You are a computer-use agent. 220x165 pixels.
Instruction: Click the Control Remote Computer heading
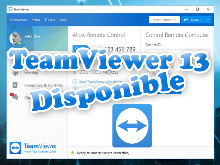tap(177, 35)
